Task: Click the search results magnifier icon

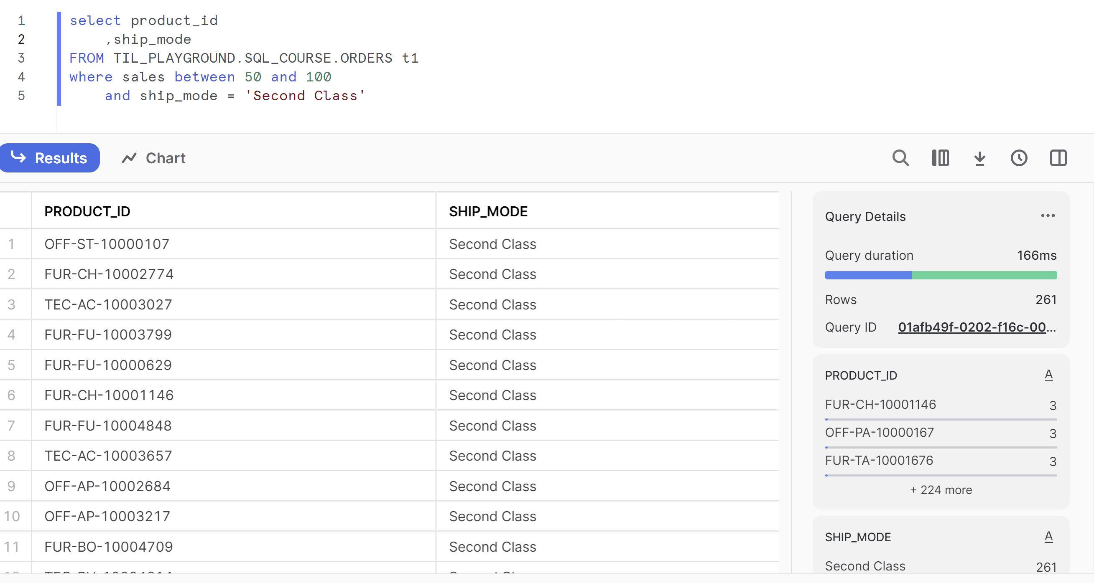Action: [x=900, y=158]
